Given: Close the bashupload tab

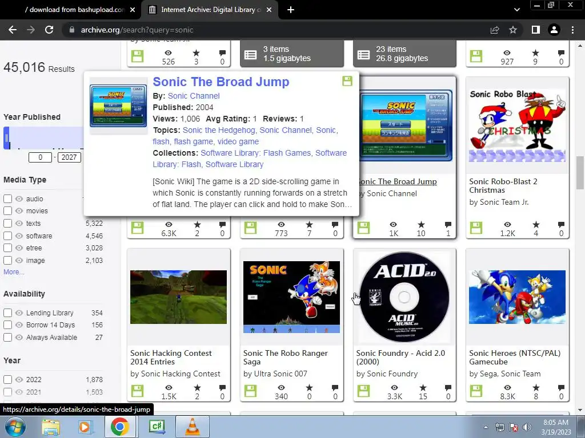Looking at the screenshot, I should (x=133, y=10).
